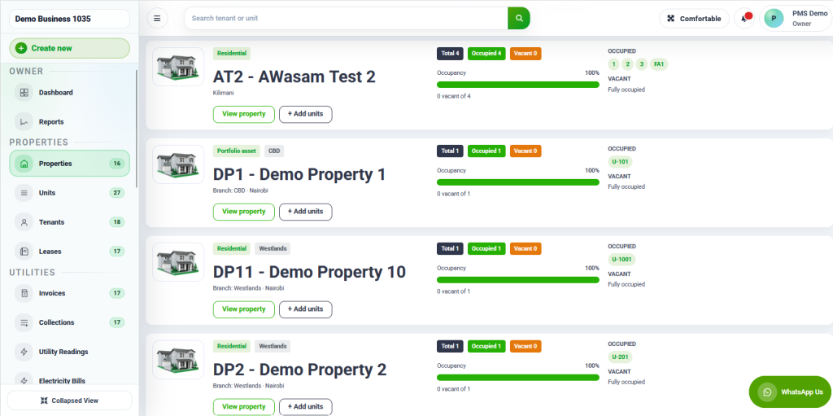Open the notifications bell

744,18
